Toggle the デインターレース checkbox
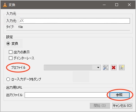This screenshot has width=136, height=112. point(11,58)
